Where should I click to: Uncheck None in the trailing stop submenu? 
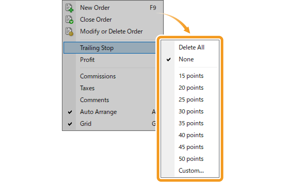click(x=186, y=59)
